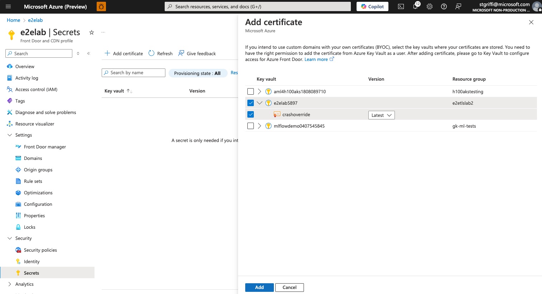Open the Learn more link
Viewport: 542px width, 294px height.
coord(316,59)
